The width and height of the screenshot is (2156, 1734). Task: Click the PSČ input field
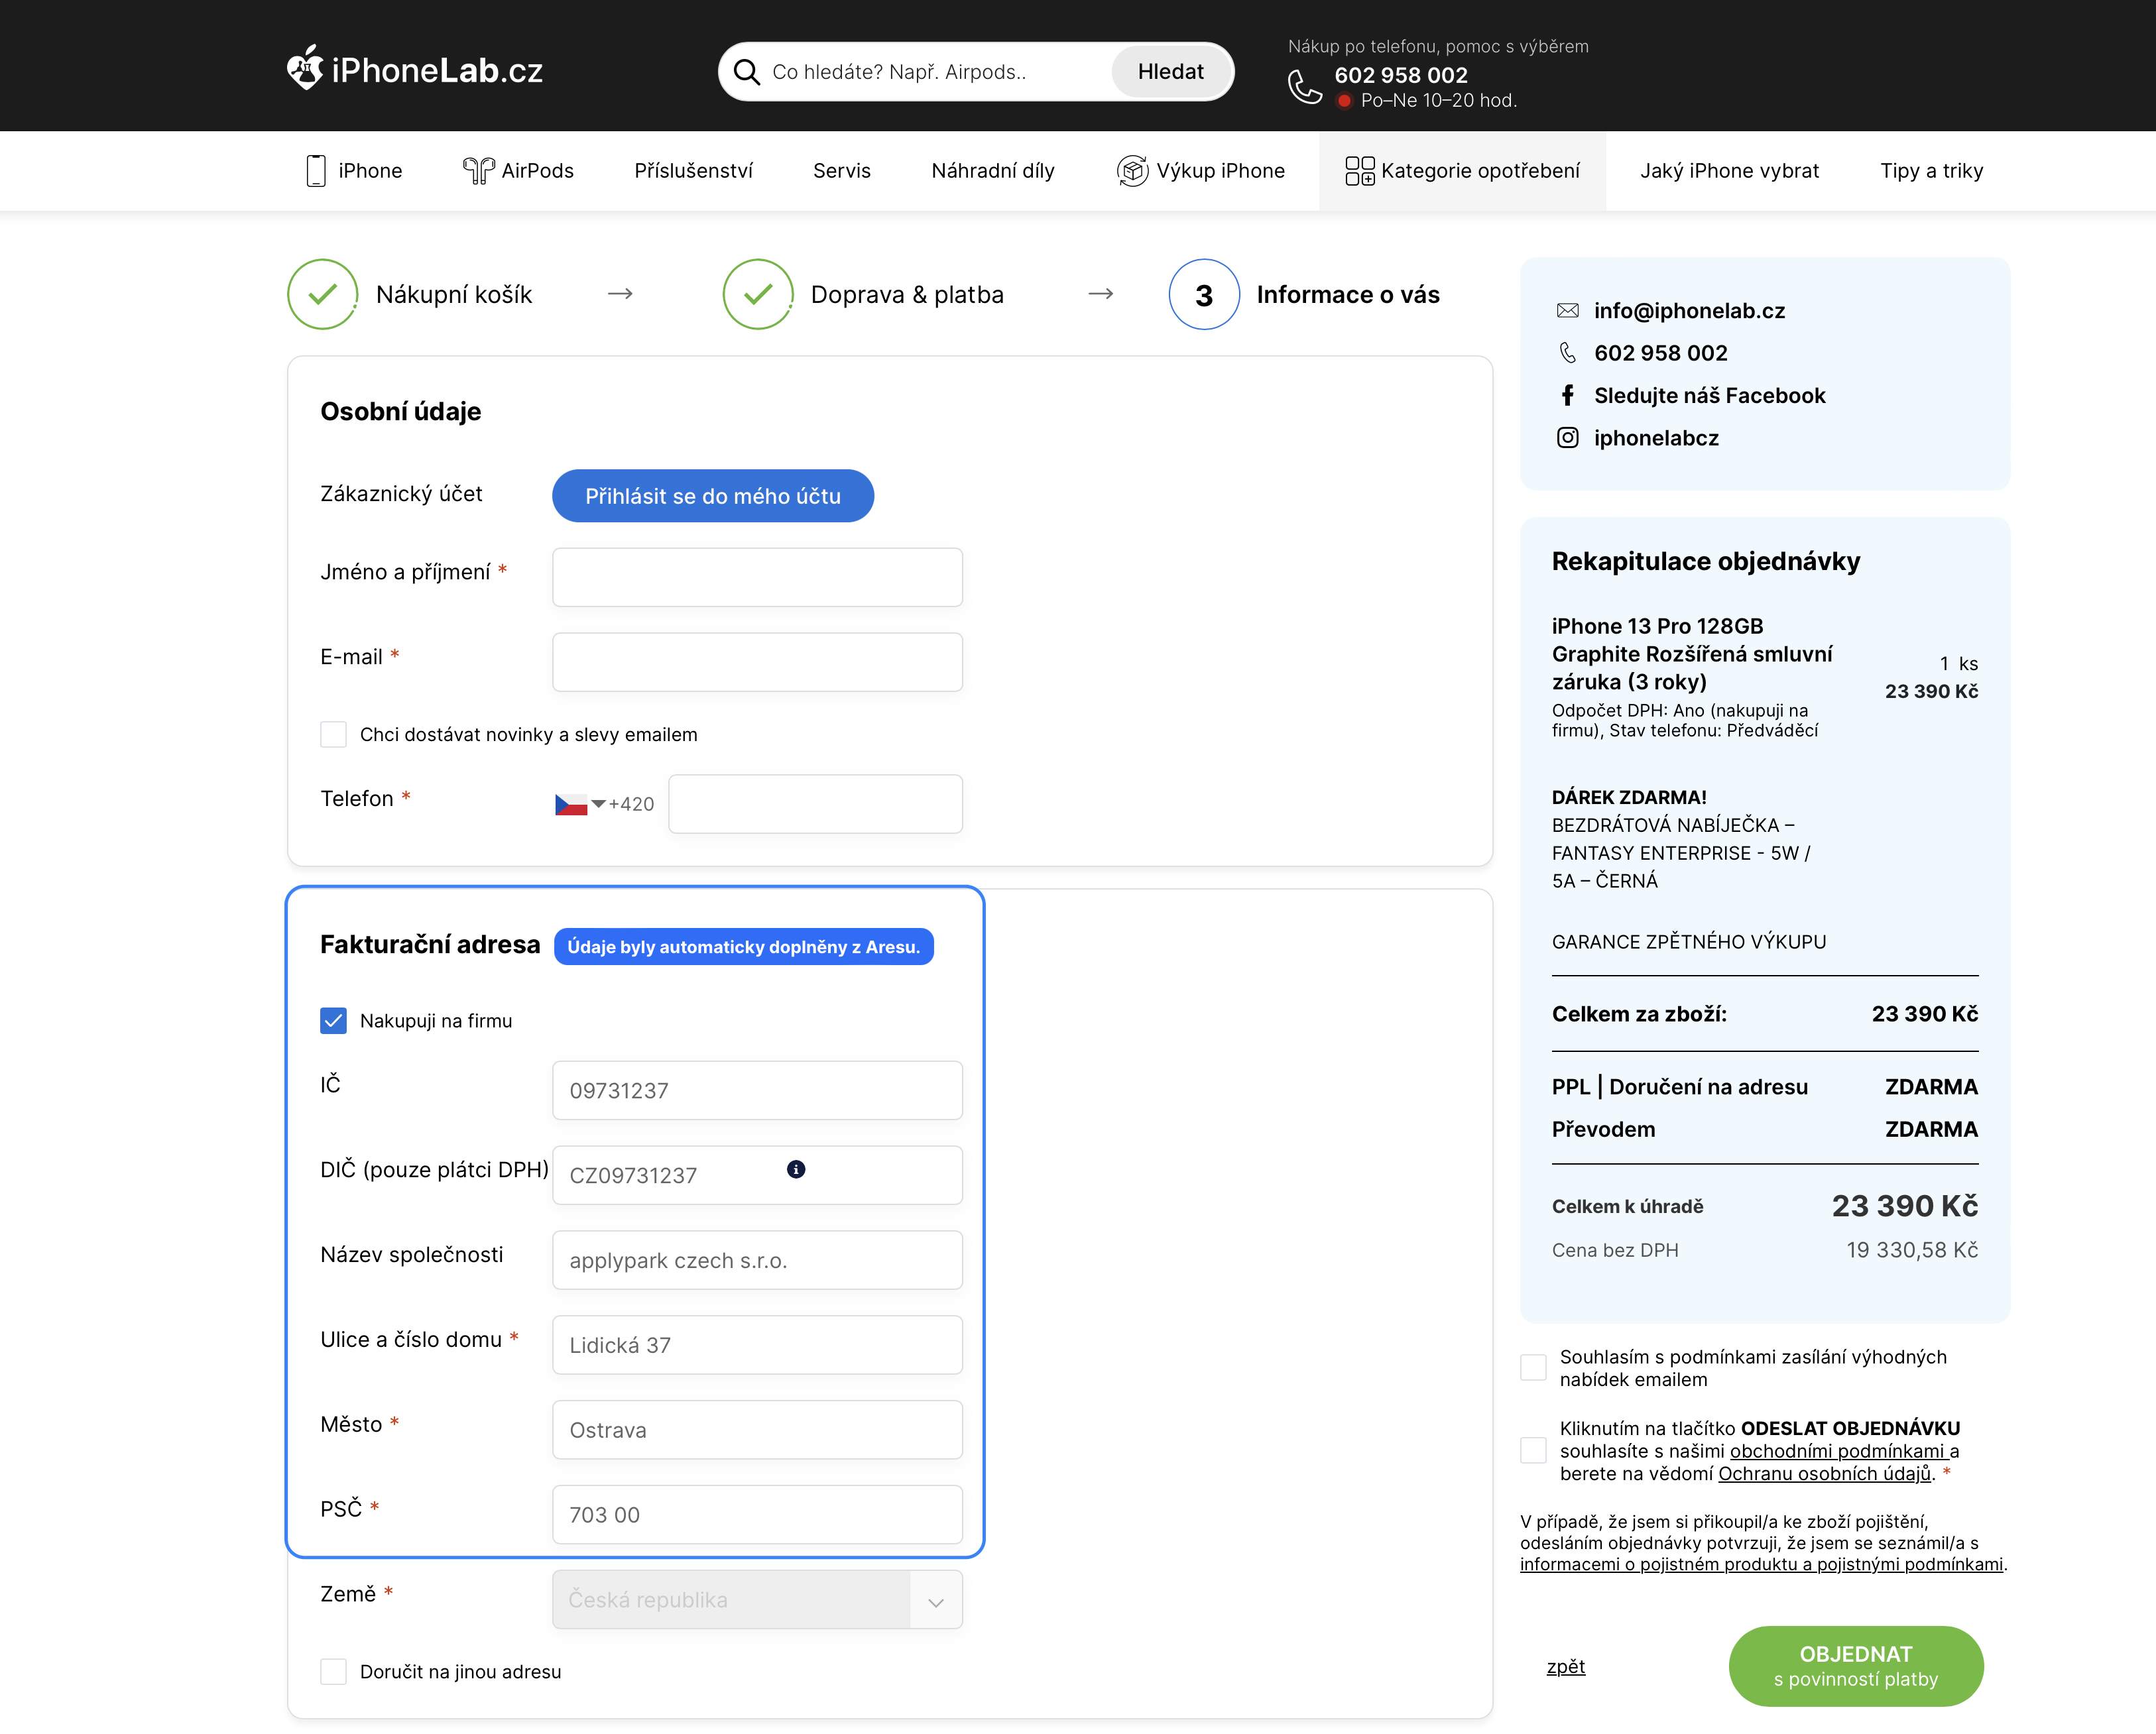pyautogui.click(x=757, y=1514)
